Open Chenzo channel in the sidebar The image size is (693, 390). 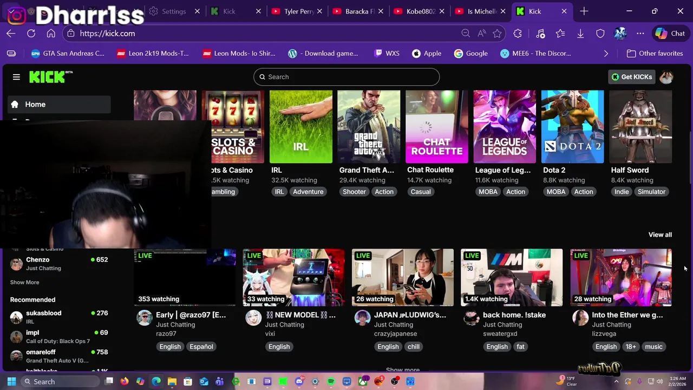click(59, 263)
